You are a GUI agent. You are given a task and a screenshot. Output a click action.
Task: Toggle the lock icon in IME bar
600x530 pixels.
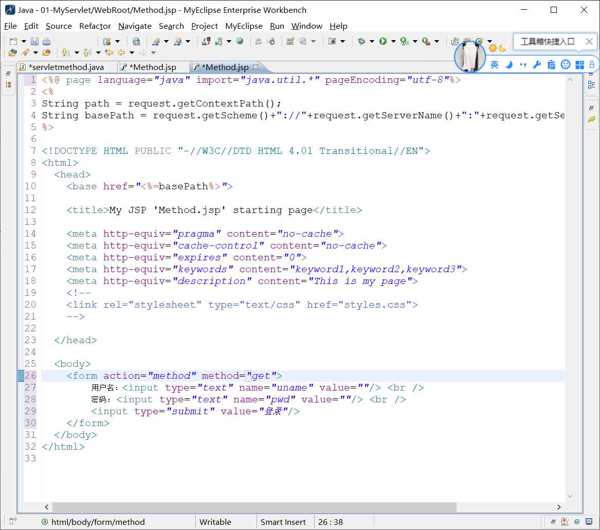point(592,64)
